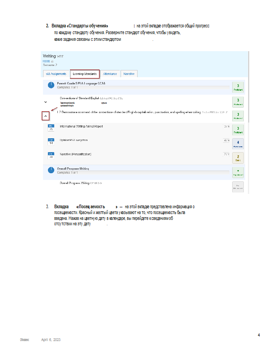Click the Writing WRT course title
Viewport: 277px width, 359px height.
(x=53, y=56)
